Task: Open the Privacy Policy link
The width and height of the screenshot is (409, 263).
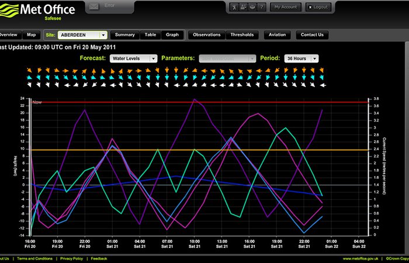Action: [71, 258]
